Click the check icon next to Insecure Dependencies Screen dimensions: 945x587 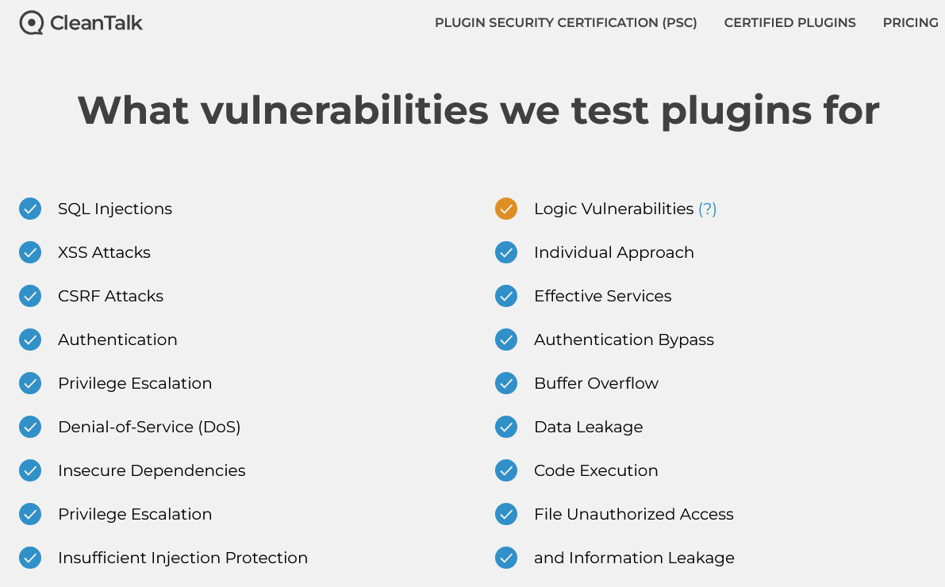point(30,470)
